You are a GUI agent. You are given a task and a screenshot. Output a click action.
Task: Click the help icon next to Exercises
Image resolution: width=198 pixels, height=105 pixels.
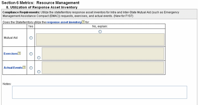pos(19,54)
